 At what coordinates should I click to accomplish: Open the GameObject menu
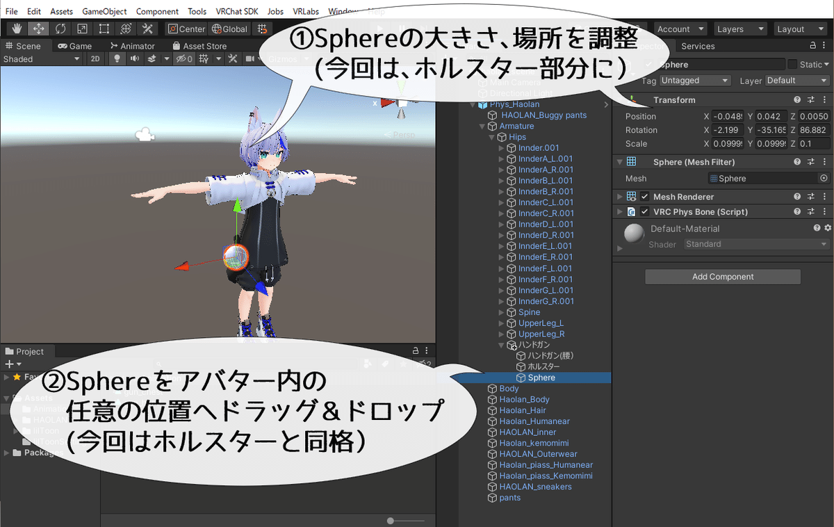click(x=104, y=12)
